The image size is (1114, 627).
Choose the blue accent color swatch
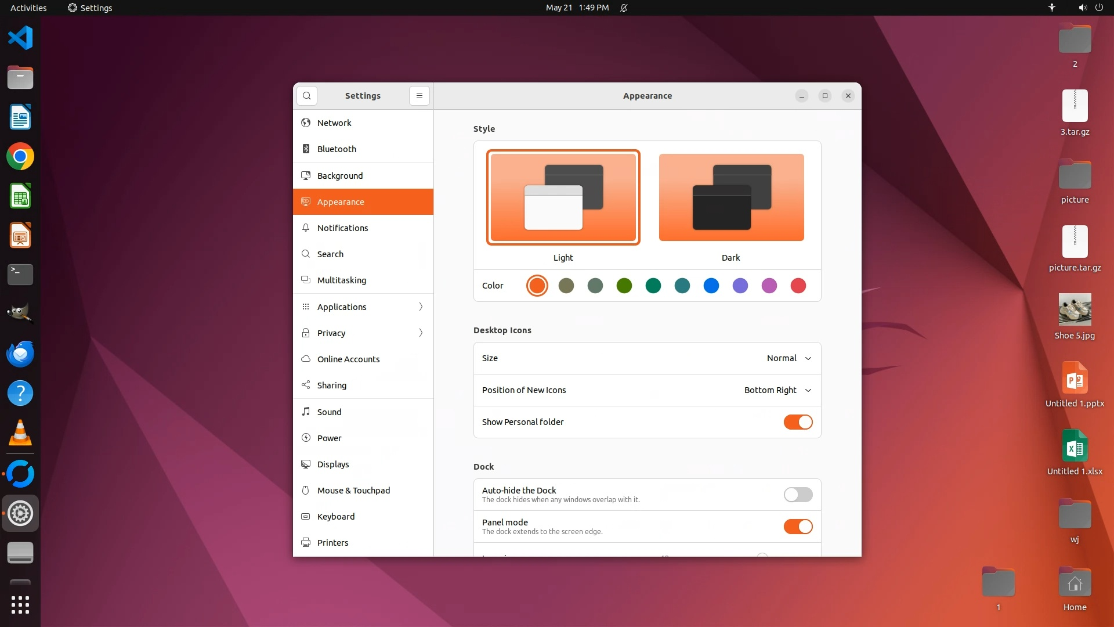click(x=711, y=286)
